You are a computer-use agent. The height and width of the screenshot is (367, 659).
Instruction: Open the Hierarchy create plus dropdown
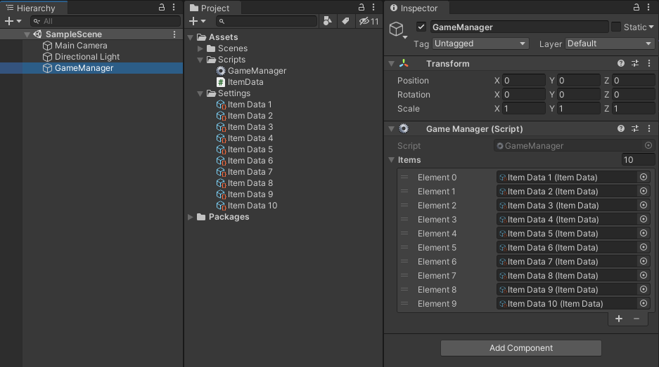[x=13, y=21]
